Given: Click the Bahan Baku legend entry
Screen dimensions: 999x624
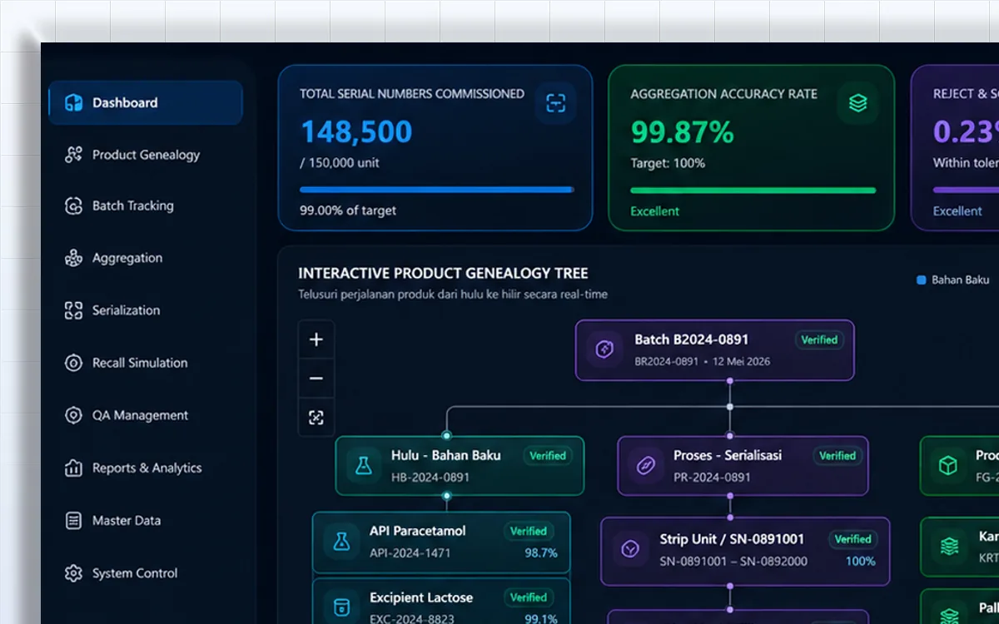Looking at the screenshot, I should tap(953, 280).
